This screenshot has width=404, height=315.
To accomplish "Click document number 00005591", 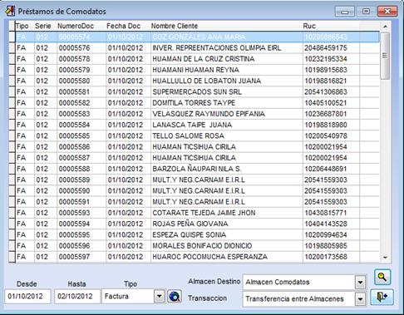I will pos(74,202).
